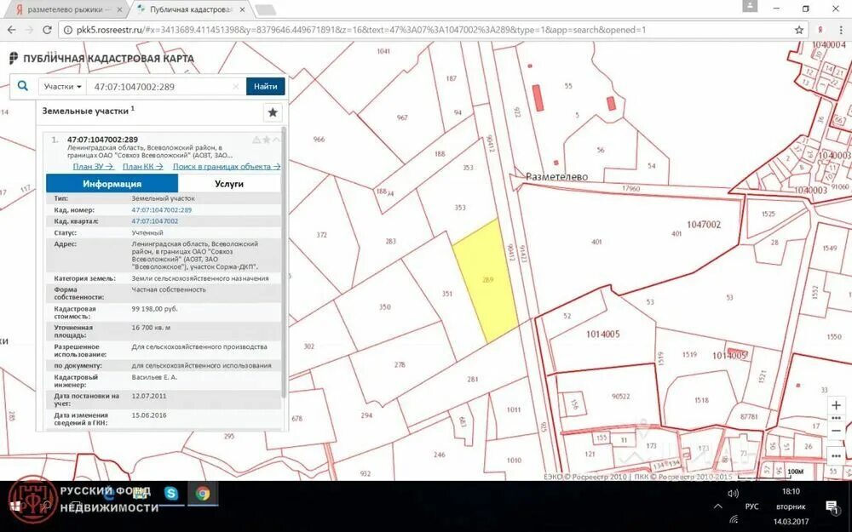The image size is (852, 532).
Task: Close the разметелево рыжики tab
Action: click(120, 9)
